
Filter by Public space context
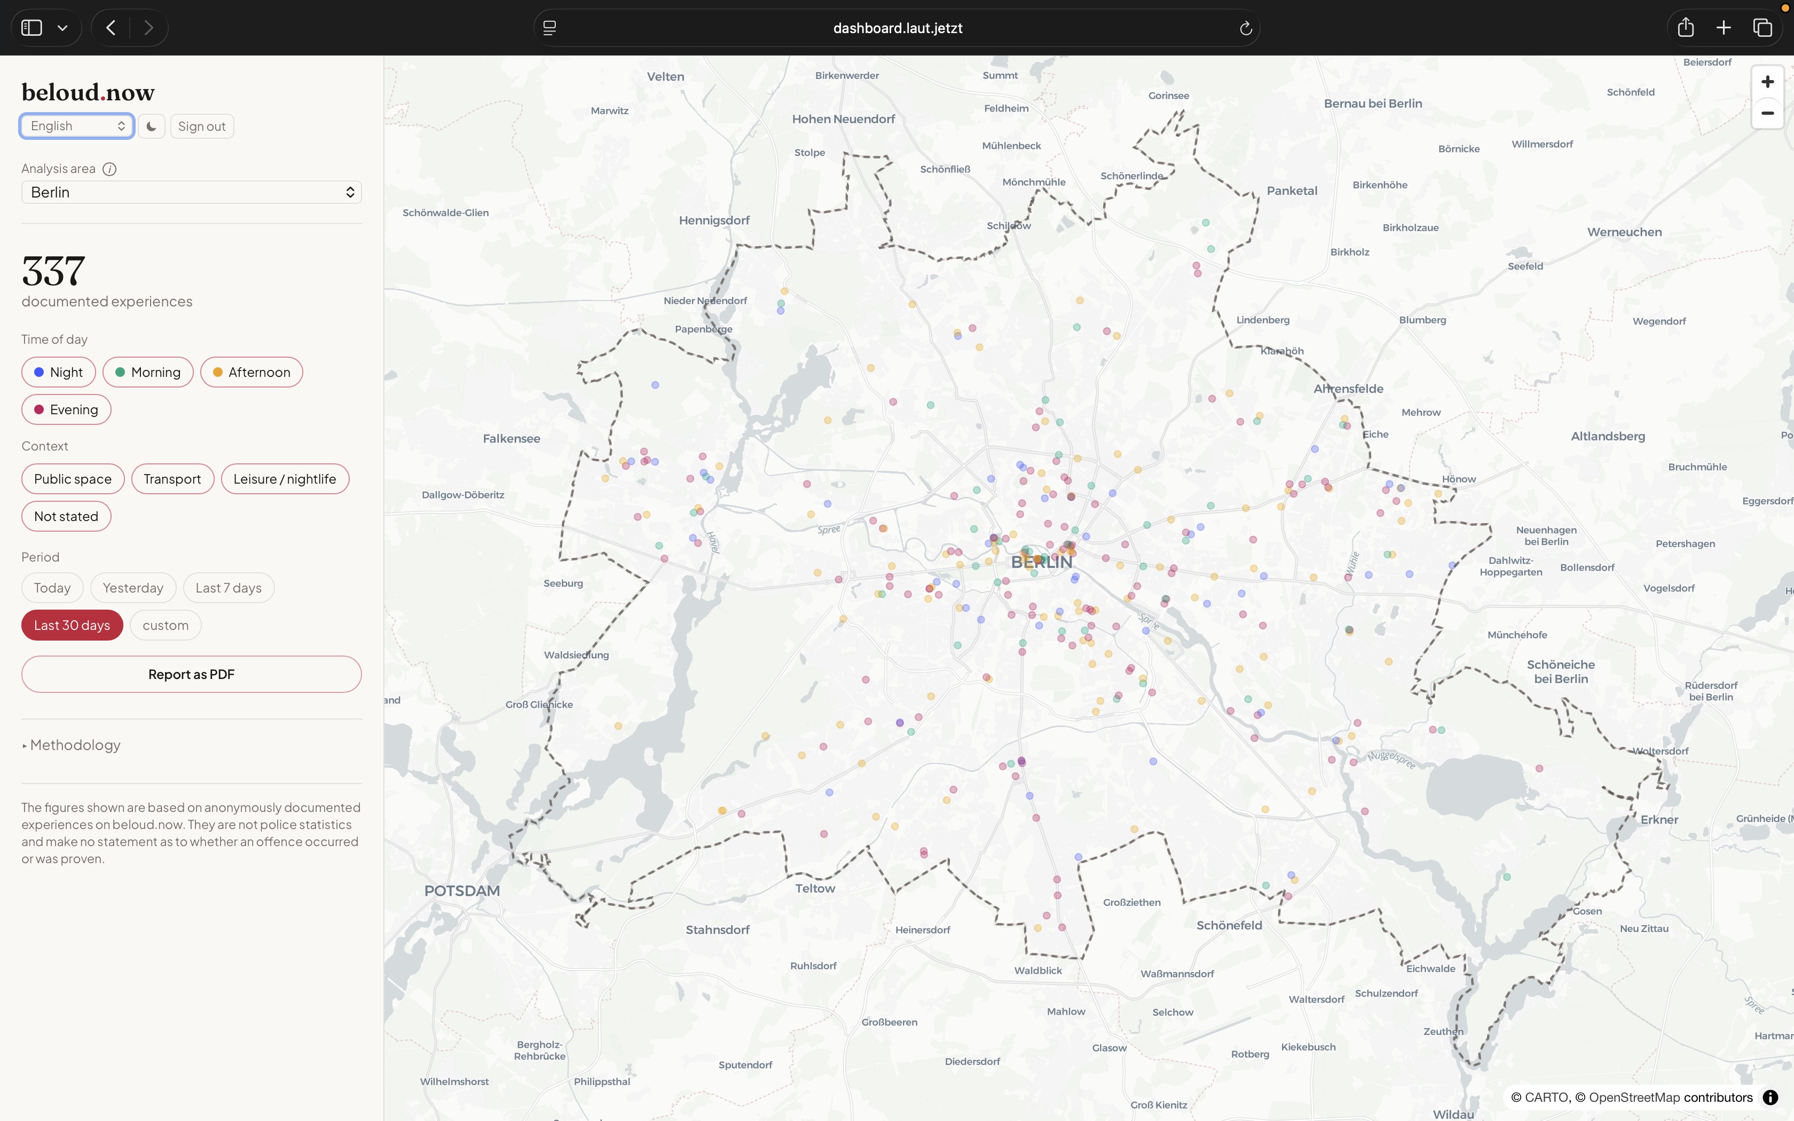click(73, 479)
